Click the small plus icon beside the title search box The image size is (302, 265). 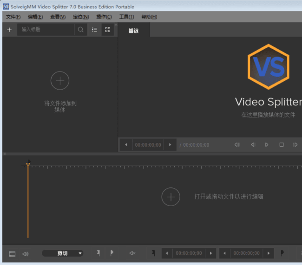point(9,30)
